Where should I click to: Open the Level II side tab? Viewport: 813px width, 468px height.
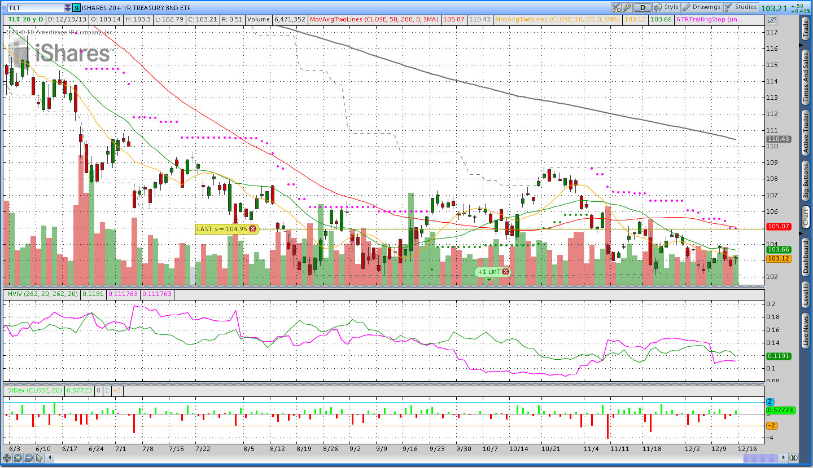click(x=806, y=295)
